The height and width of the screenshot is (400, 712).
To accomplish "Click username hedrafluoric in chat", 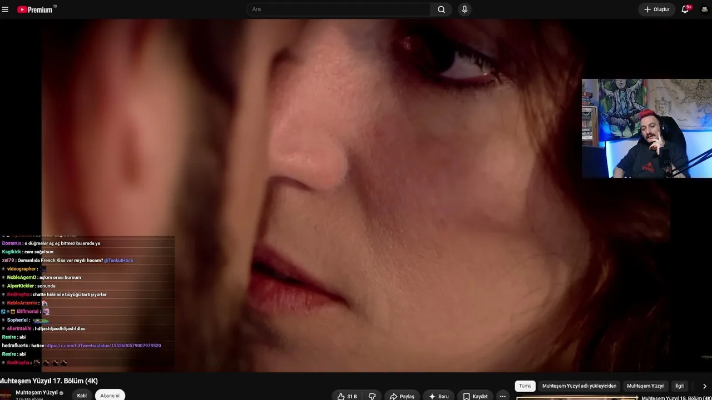I will (15, 346).
